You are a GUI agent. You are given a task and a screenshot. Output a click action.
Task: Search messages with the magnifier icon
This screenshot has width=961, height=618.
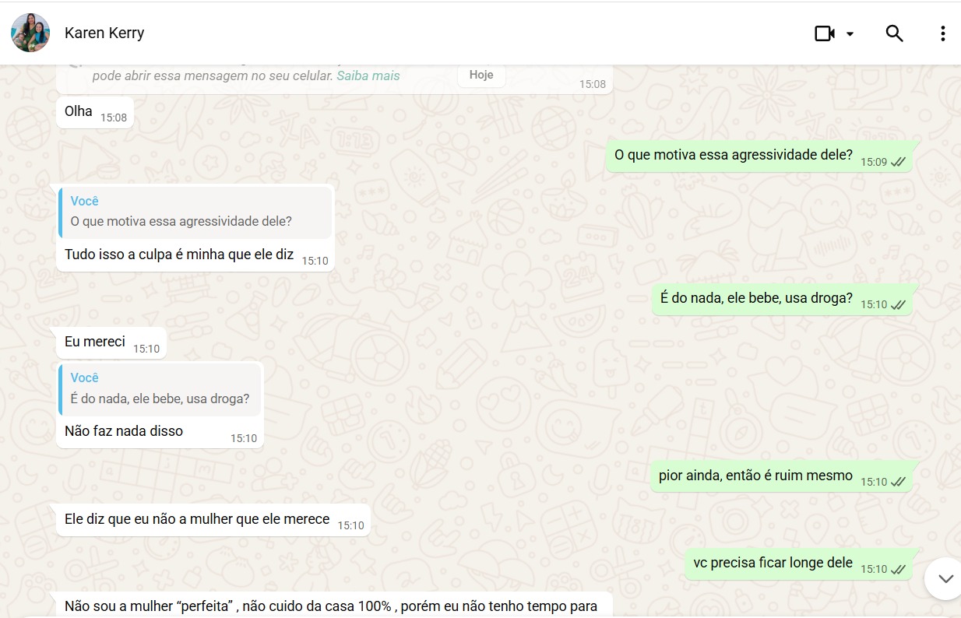894,33
